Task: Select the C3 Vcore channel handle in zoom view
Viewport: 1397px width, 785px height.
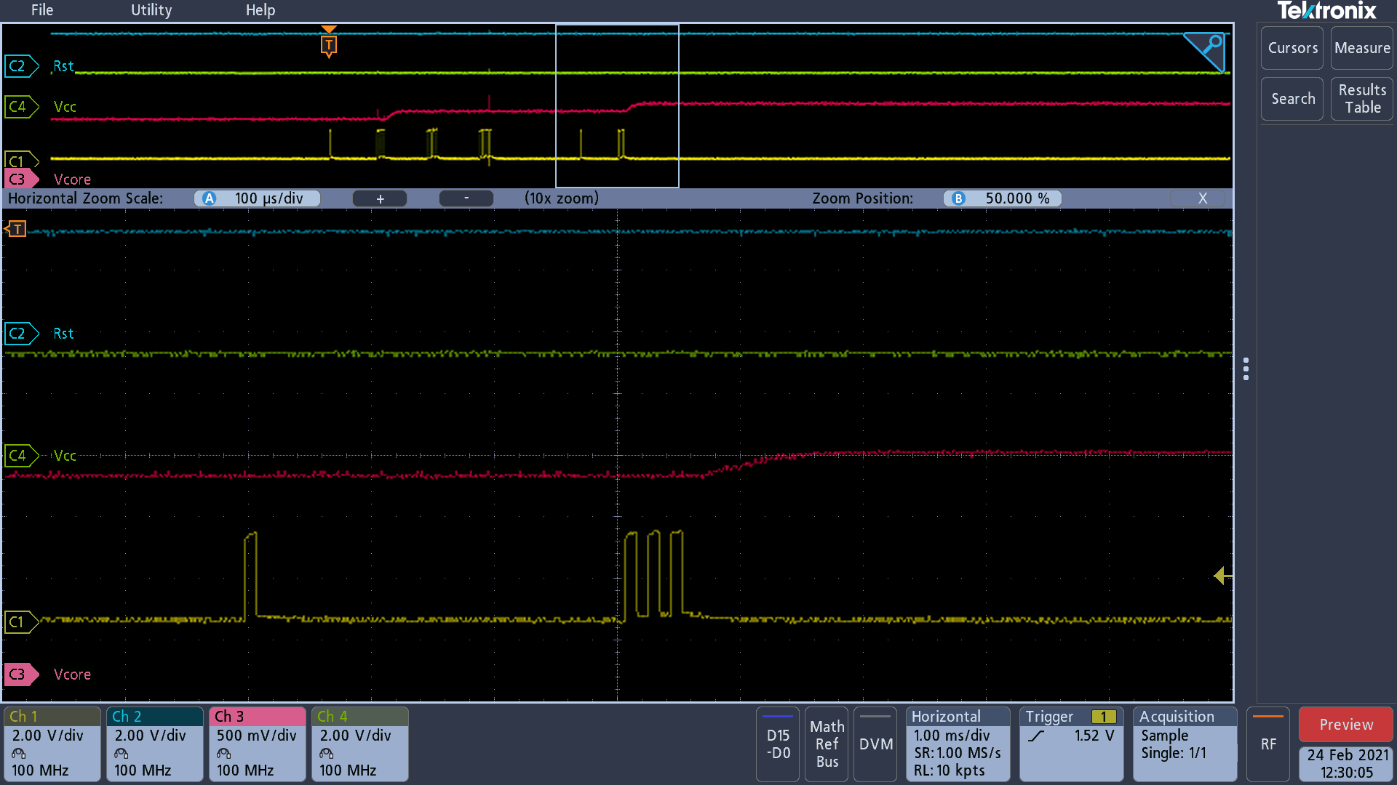Action: (20, 675)
